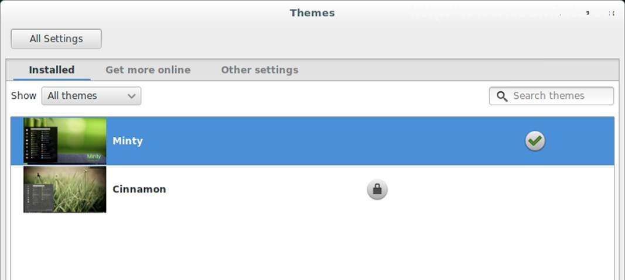This screenshot has width=625, height=280.
Task: Expand the Show filter using its chevron arrow
Action: click(x=132, y=96)
